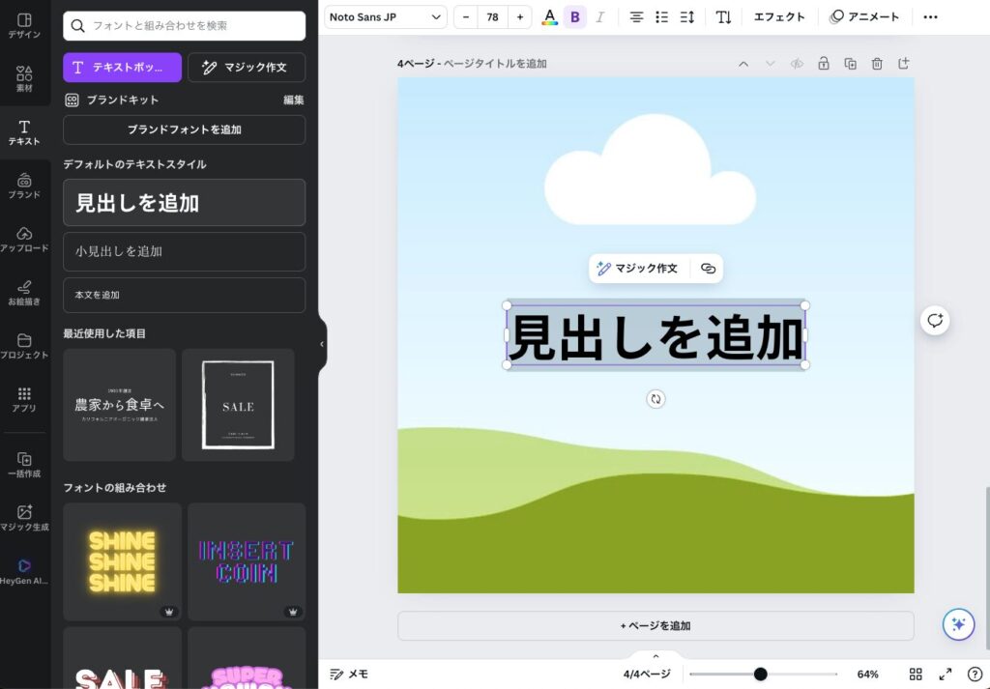Increase font size with the plus button

(520, 17)
